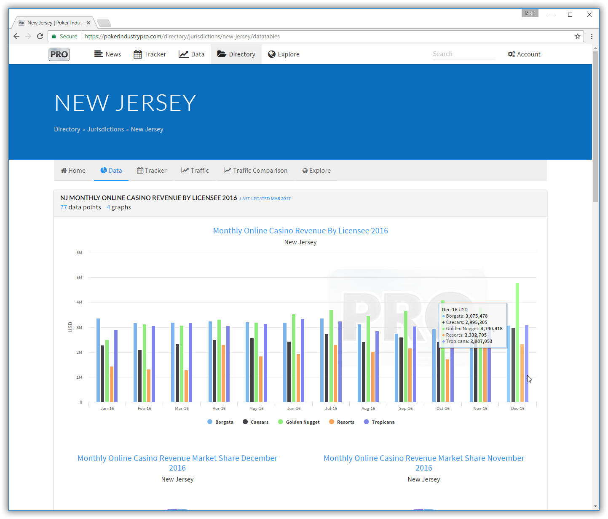This screenshot has width=608, height=519.
Task: Switch to the Data sub-tab
Action: click(x=111, y=171)
